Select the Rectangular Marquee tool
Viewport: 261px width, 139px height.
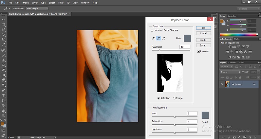click(3, 25)
